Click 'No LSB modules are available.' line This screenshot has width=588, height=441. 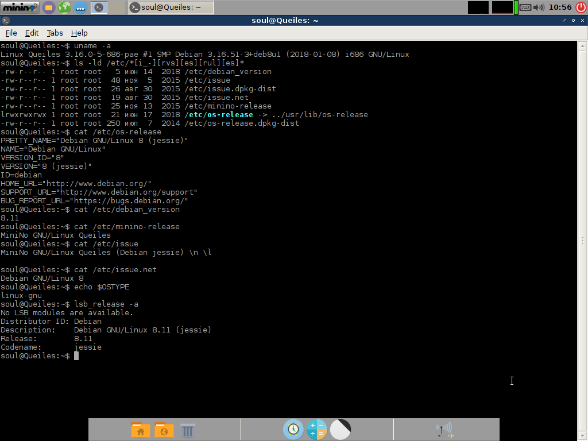pos(67,313)
